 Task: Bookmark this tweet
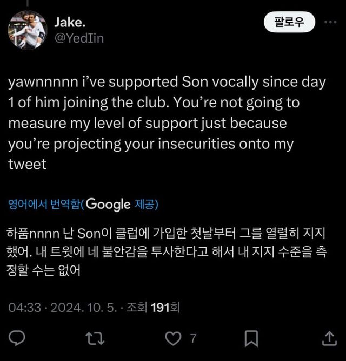pos(250,338)
